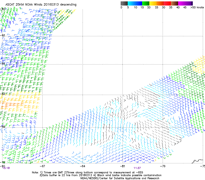Click the green 15–20 knots color bar segment
The height and width of the screenshot is (180, 205).
tap(146, 3)
